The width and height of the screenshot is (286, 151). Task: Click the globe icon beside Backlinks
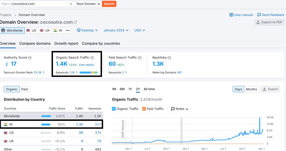pyautogui.click(x=169, y=58)
